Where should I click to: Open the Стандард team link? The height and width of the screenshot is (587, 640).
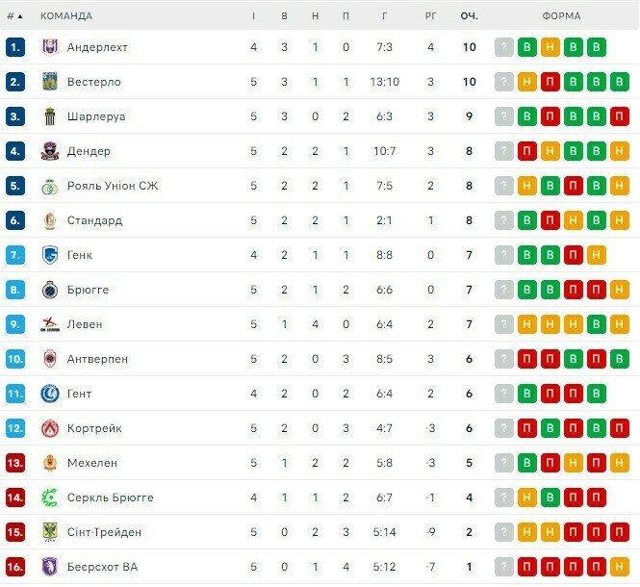94,220
